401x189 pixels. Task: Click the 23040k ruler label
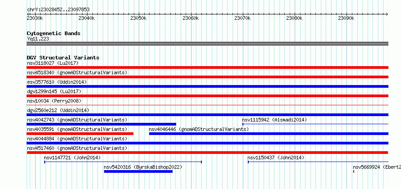click(87, 18)
